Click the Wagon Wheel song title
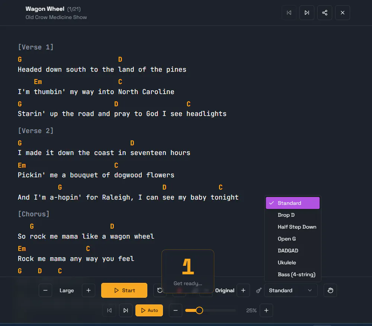 click(x=45, y=9)
